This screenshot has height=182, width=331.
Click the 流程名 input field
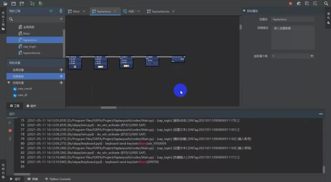click(x=293, y=19)
